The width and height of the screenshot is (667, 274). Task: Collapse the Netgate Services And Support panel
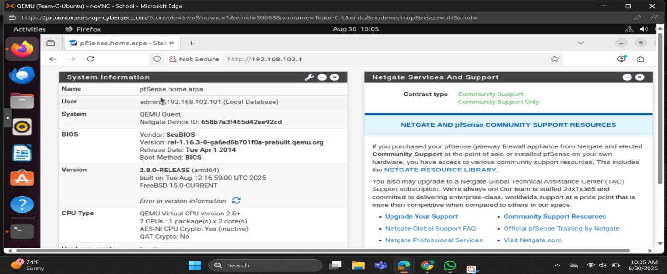627,77
